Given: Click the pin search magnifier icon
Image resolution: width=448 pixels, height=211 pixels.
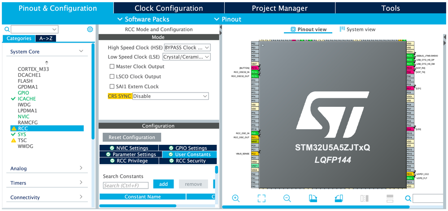Looking at the screenshot, I should click(408, 198).
